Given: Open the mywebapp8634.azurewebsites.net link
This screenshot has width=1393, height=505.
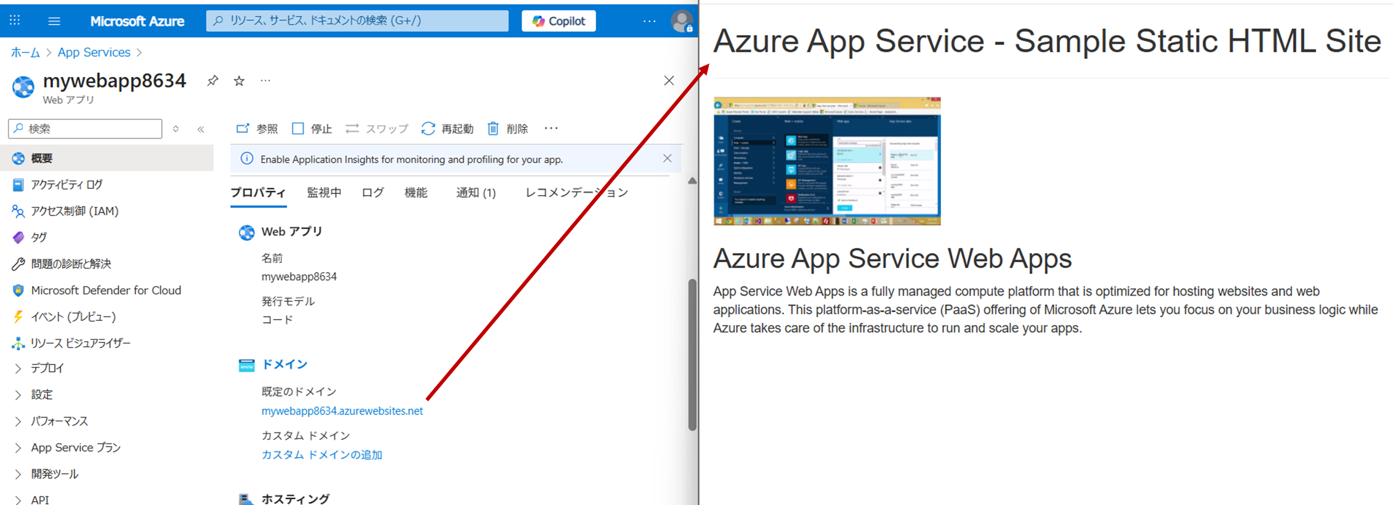Looking at the screenshot, I should click(342, 411).
